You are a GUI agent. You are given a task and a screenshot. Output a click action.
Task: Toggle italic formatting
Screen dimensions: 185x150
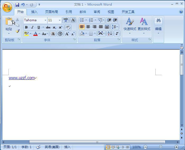[x=32, y=27]
